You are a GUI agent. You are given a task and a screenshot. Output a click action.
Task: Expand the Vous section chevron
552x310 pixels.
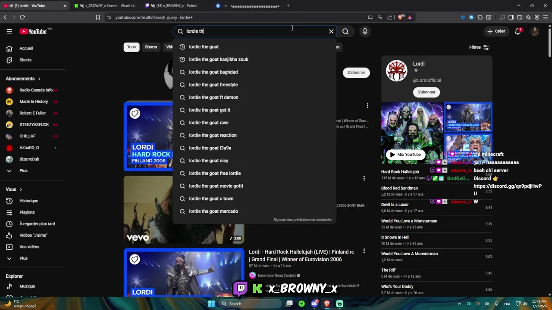[x=20, y=189]
